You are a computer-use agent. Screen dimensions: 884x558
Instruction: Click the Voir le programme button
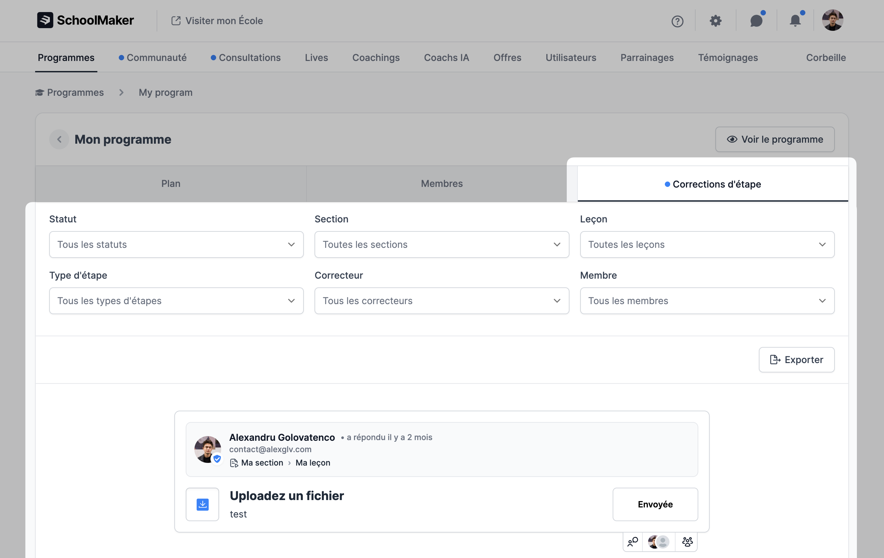point(775,139)
